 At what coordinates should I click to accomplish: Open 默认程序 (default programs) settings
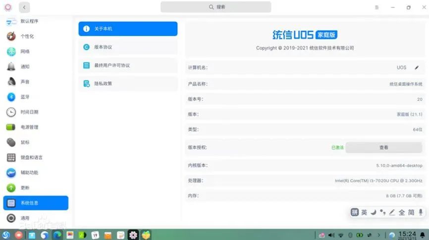[x=36, y=21]
